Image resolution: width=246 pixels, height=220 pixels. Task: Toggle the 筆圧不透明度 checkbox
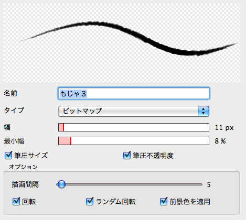[x=127, y=155]
